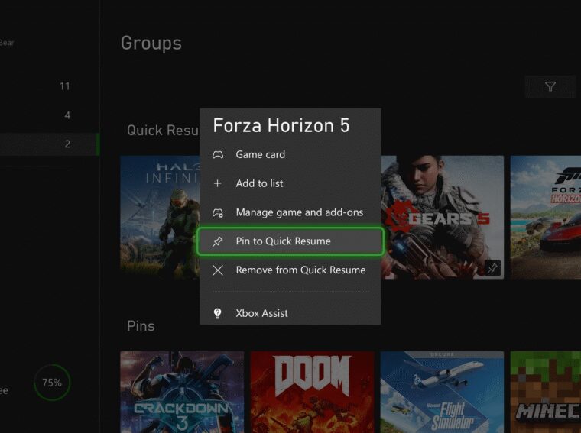
Task: Open Game card from Forza Horizon 5 menu
Action: (290, 154)
